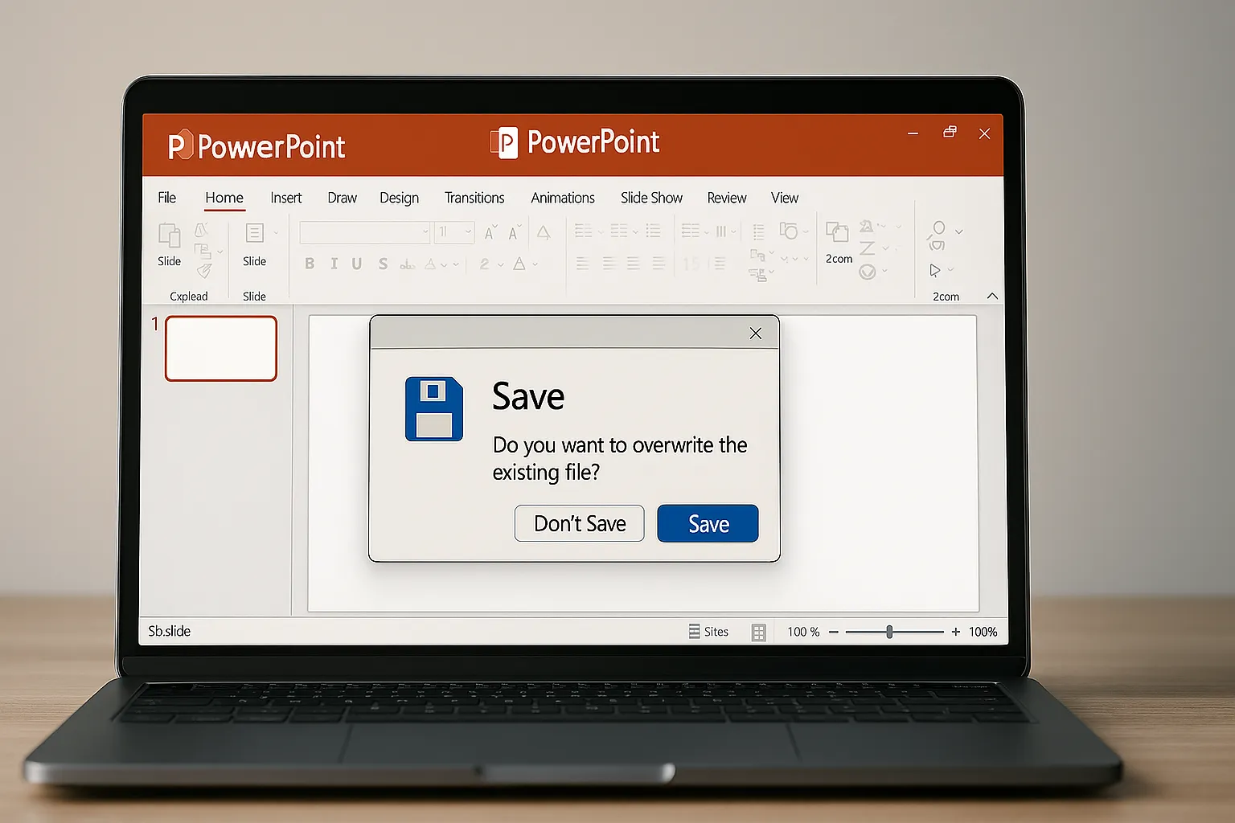The width and height of the screenshot is (1235, 823).
Task: Click the font color A icon
Action: [x=519, y=263]
